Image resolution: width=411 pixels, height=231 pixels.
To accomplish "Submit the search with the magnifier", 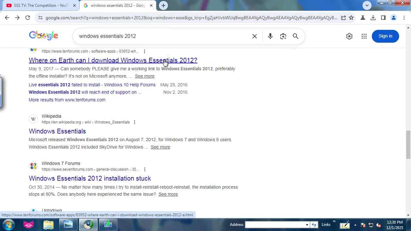I will tap(296, 36).
